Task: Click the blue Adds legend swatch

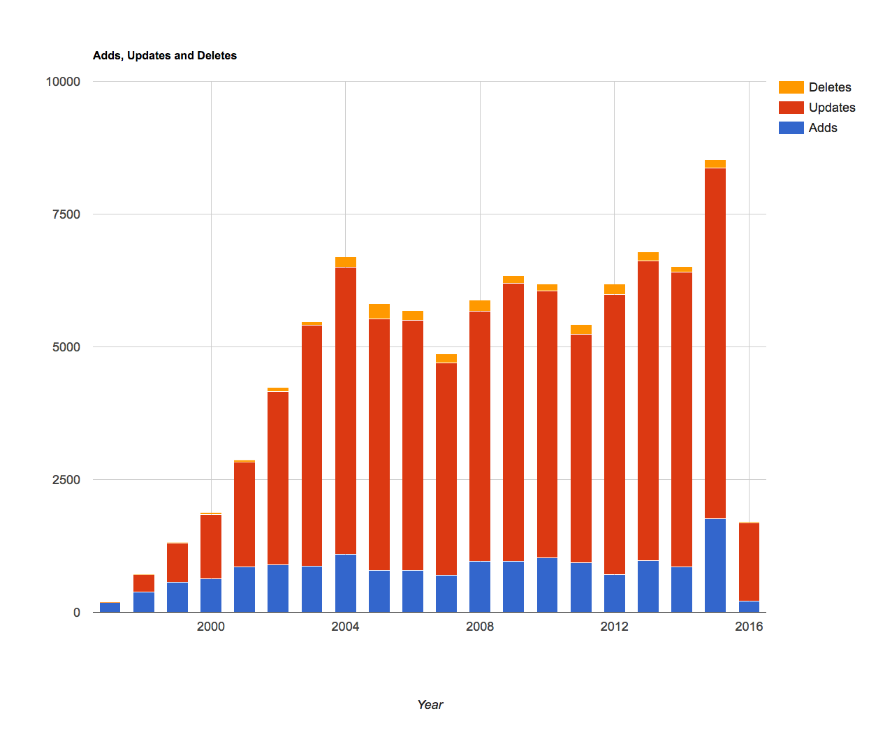Action: 791,128
